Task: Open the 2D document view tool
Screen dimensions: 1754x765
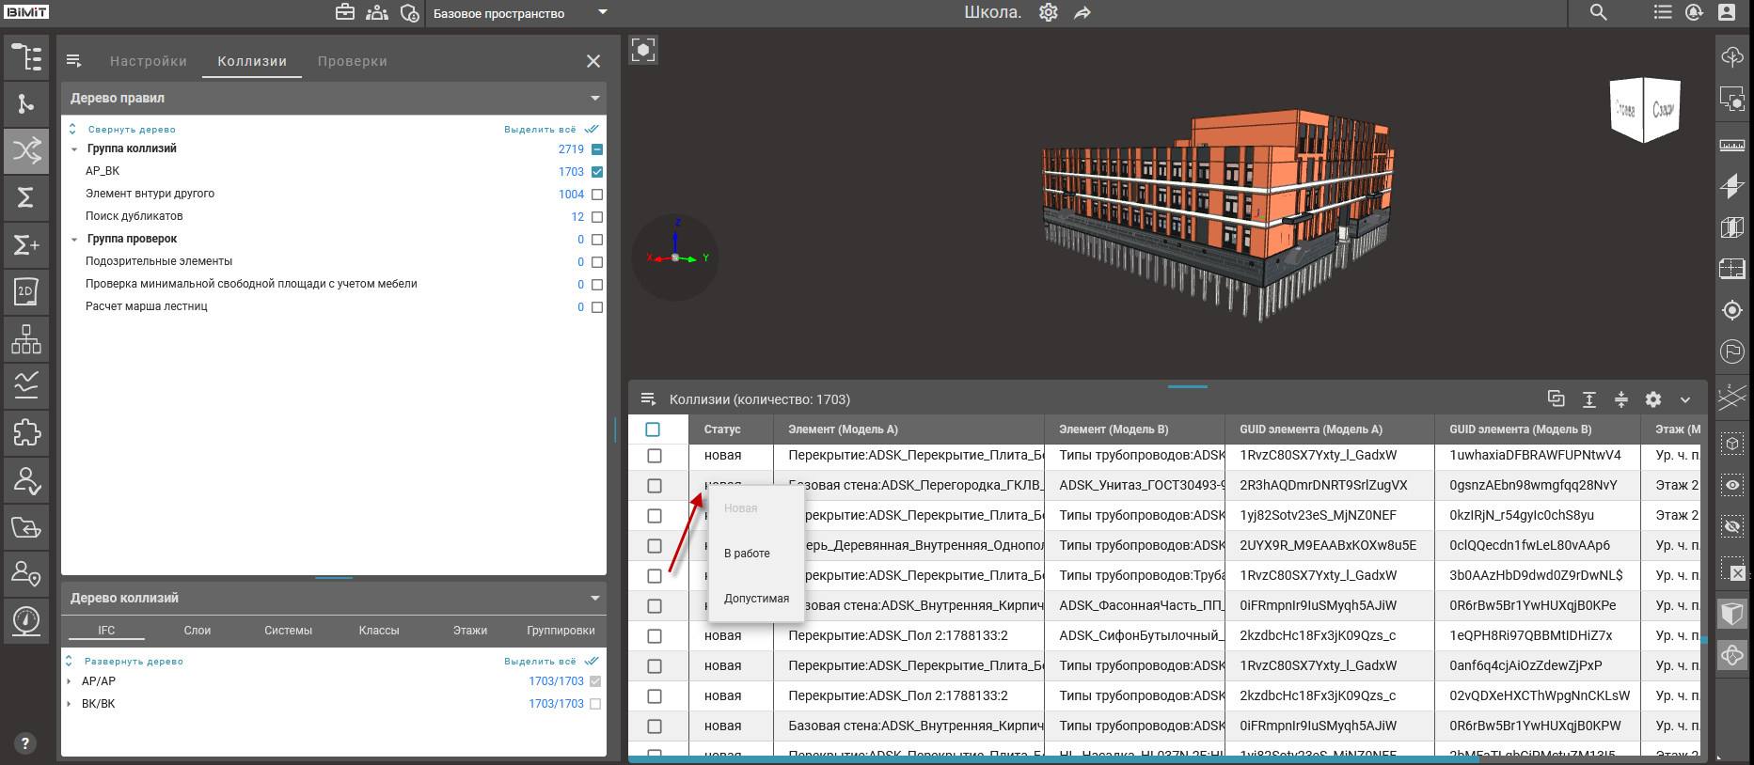Action: tap(26, 291)
